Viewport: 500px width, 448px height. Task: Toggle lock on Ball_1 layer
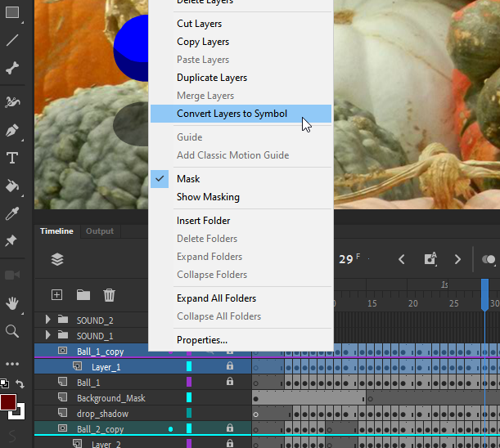tap(230, 382)
